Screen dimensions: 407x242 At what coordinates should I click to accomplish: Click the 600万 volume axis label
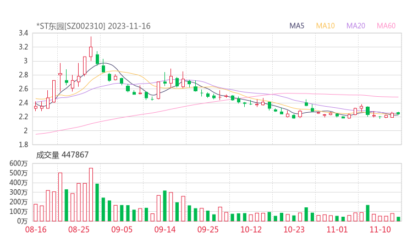pos(19,163)
